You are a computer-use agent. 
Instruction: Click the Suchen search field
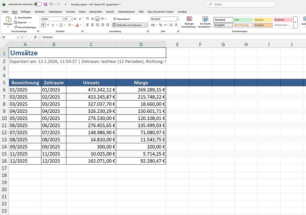point(241,4)
